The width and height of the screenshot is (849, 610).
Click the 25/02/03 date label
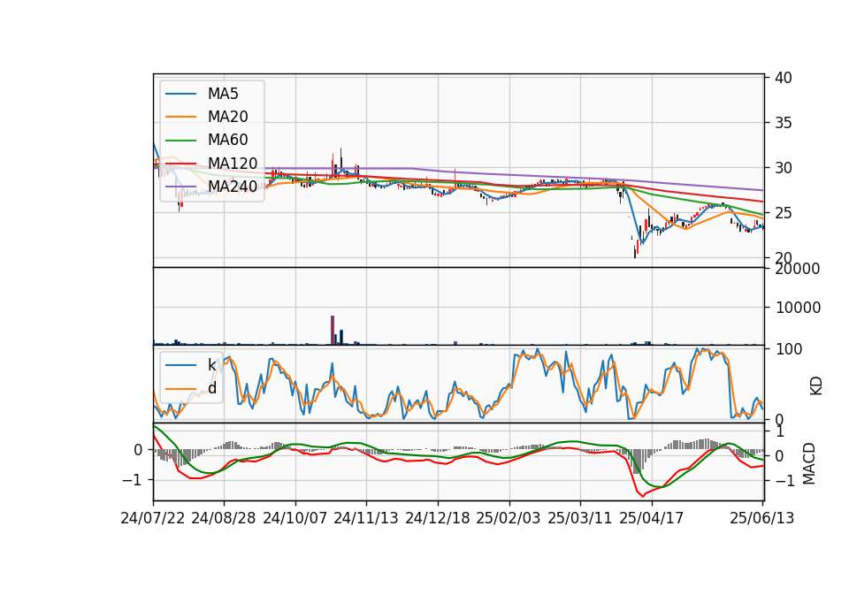coord(509,518)
